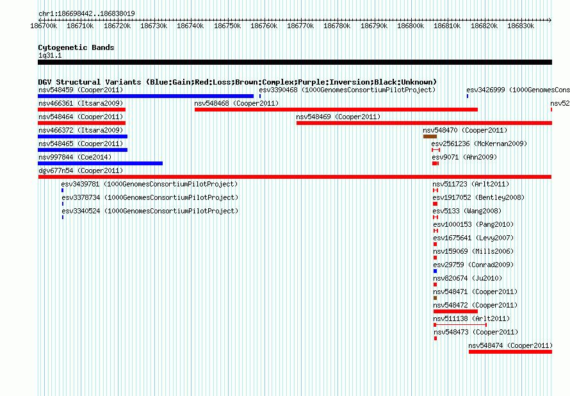
Task: Select nsv548464 (Cooper2011) label
Action: 81,117
